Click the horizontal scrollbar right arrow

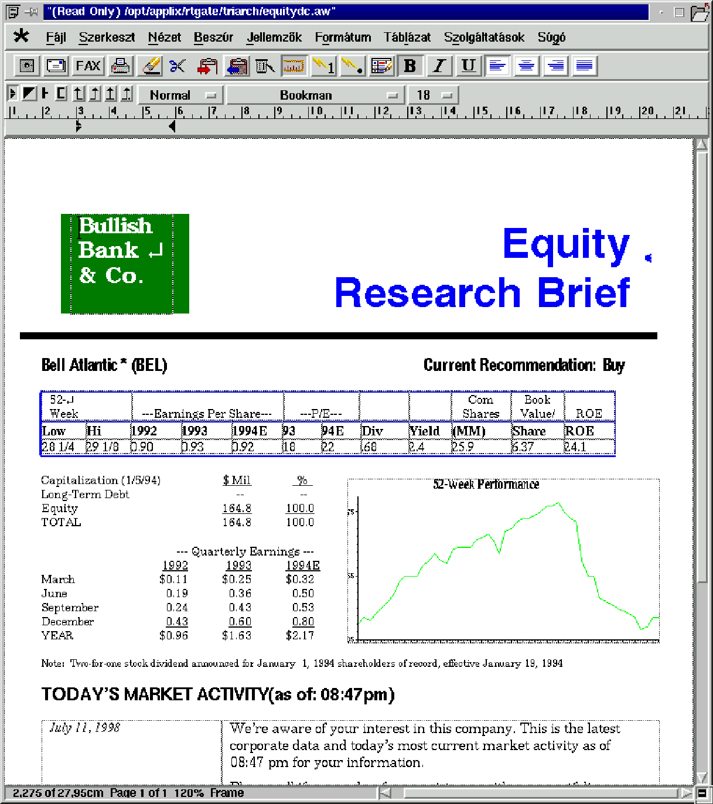click(x=687, y=793)
